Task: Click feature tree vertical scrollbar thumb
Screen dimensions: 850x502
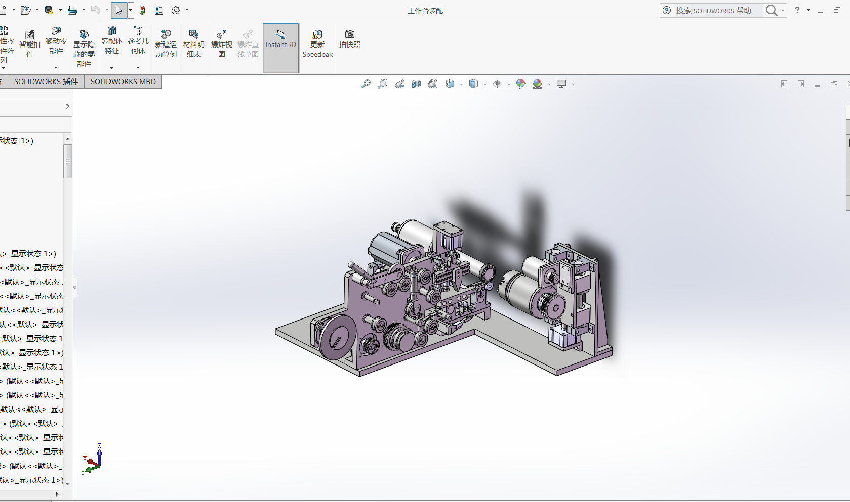Action: 68,161
